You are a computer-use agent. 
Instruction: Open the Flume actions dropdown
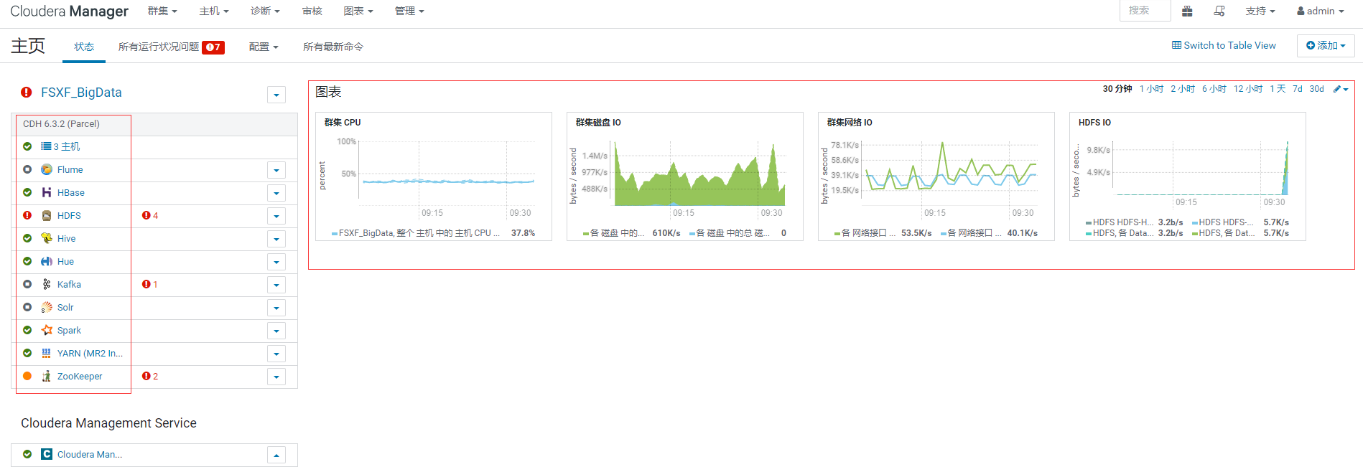pos(276,170)
